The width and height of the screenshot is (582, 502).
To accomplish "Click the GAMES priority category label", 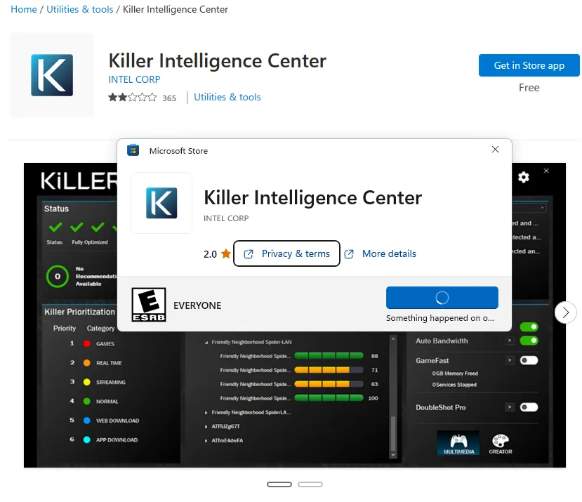I will [105, 344].
